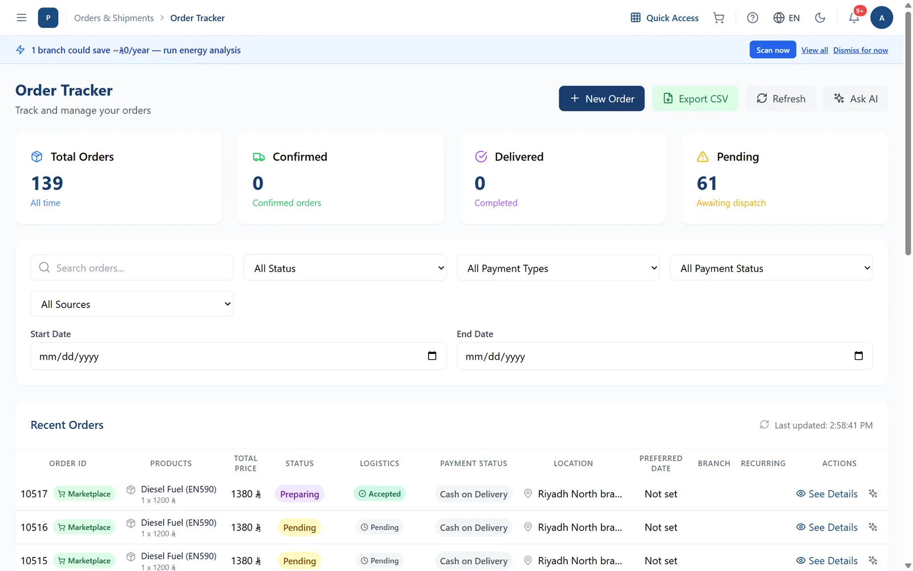Viewport: 913px width, 571px height.
Task: Open the Start Date calendar picker
Action: pos(432,356)
